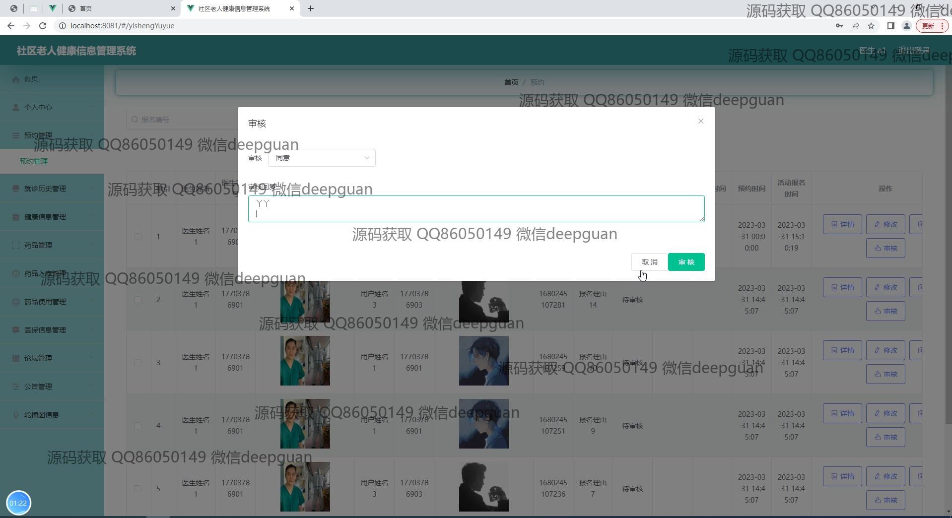Viewport: 952px width, 518px height.
Task: Open 轮播图信息 sidebar menu
Action: coord(52,415)
